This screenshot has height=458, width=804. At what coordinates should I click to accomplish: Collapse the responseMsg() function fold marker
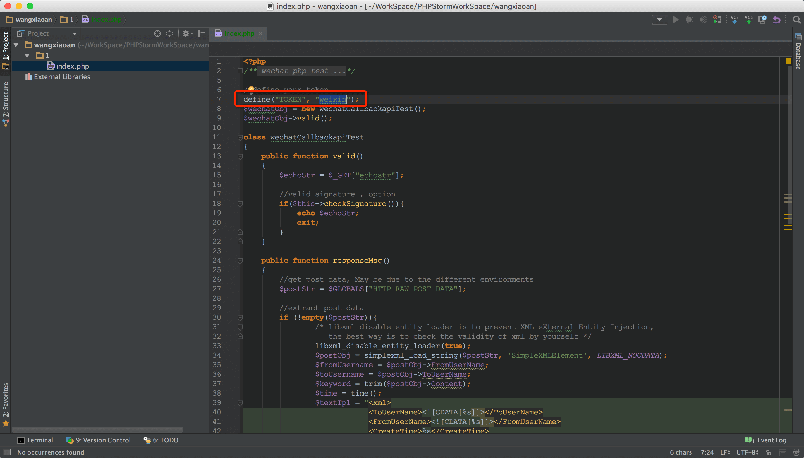click(x=240, y=261)
